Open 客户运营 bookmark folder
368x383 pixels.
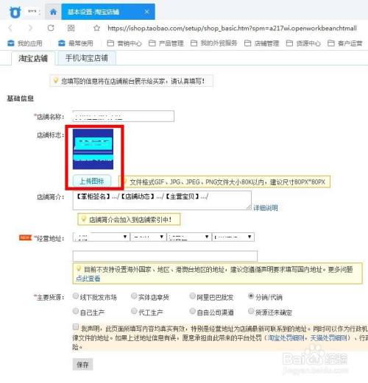345,43
